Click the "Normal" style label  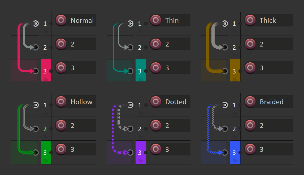click(82, 20)
